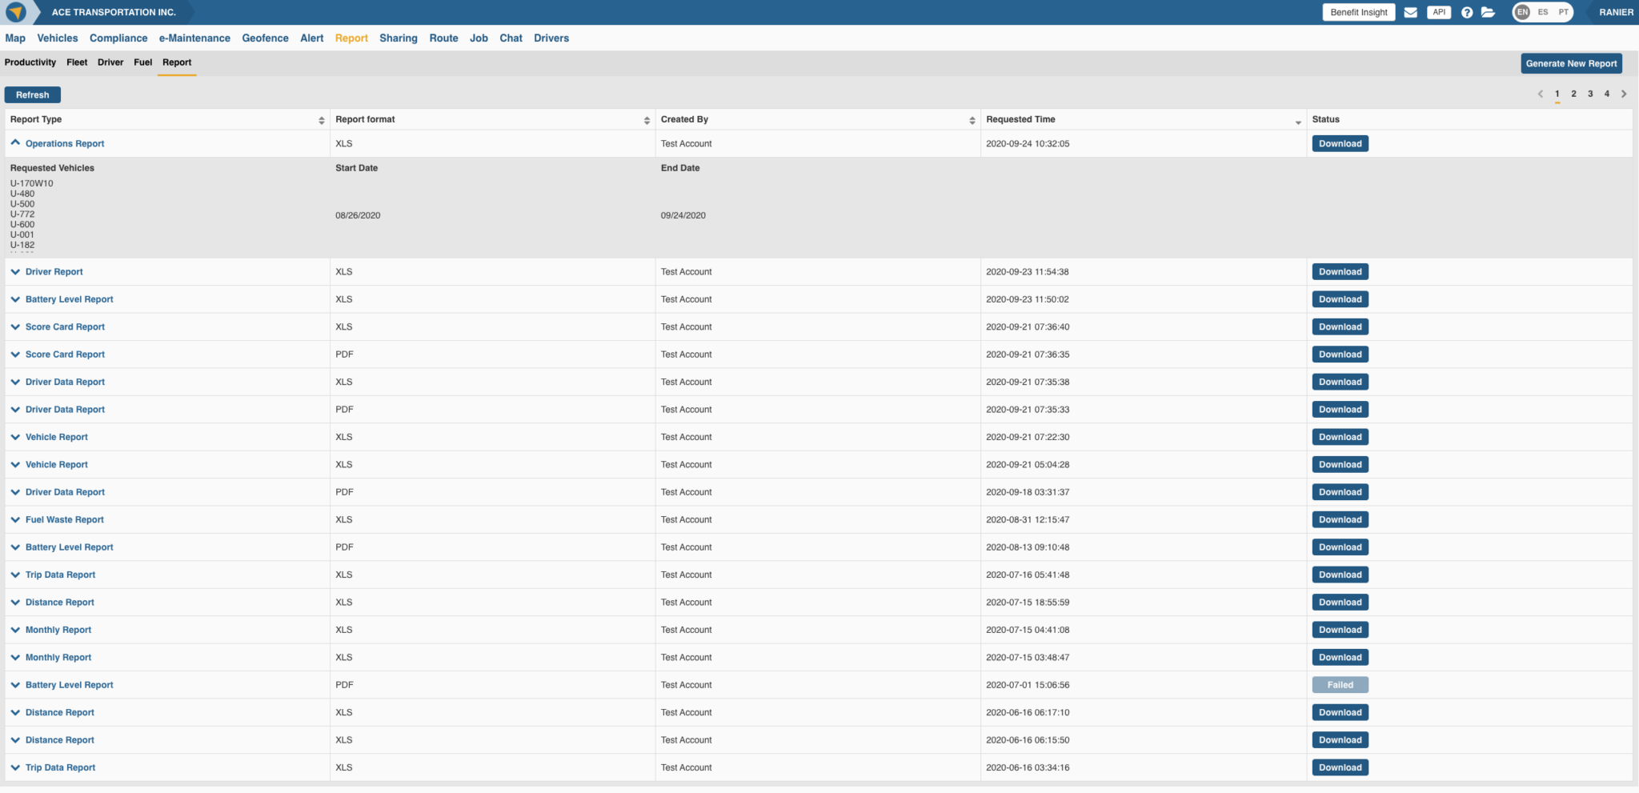Click the API icon in the top bar

click(x=1440, y=12)
